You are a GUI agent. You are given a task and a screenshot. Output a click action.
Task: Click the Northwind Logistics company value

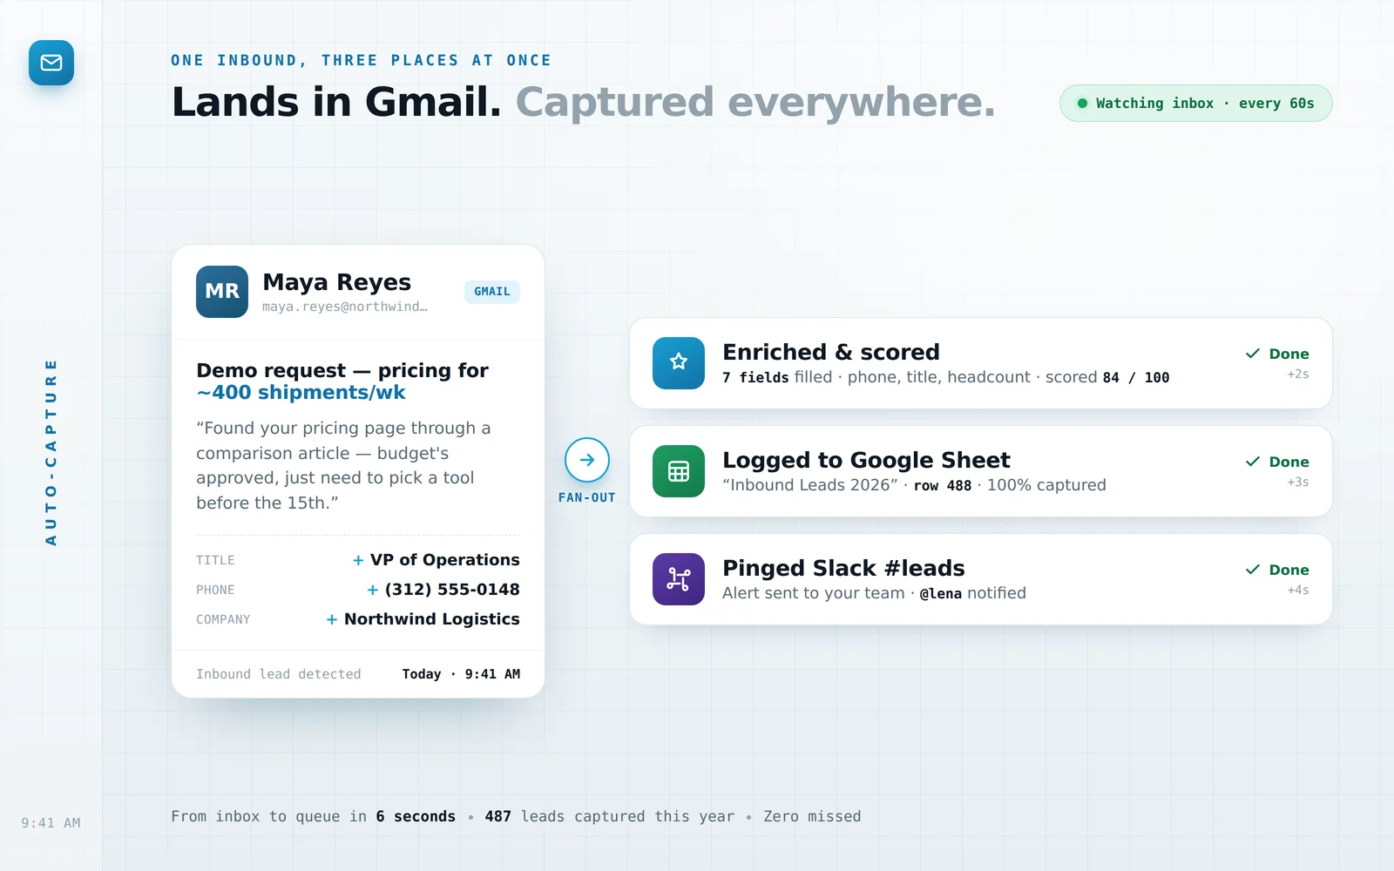click(431, 619)
